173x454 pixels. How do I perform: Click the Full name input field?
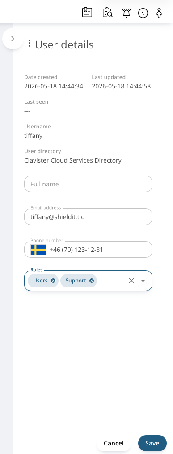point(88,184)
